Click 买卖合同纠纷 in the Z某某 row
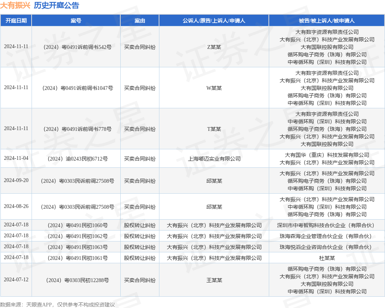385x308 pixels. click(x=140, y=47)
